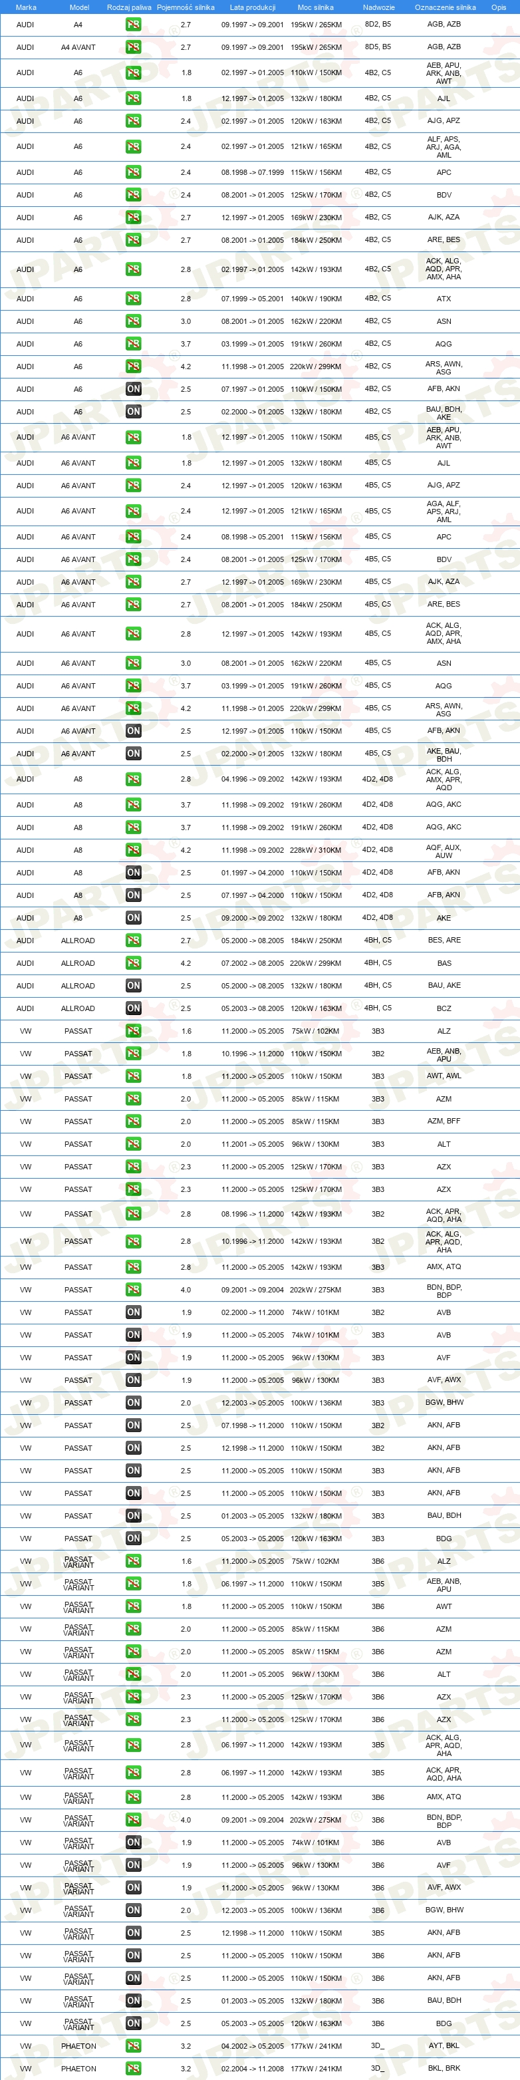Viewport: 520px width, 2080px height.
Task: Click the petrol icon in the A6 08.1998 -> 07.1999 row
Action: pos(133,172)
